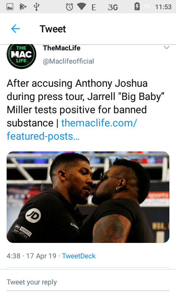Screen dimensions: 176x294
Task: Tap the tweet text about Jarrell Miller
Action: point(86,103)
